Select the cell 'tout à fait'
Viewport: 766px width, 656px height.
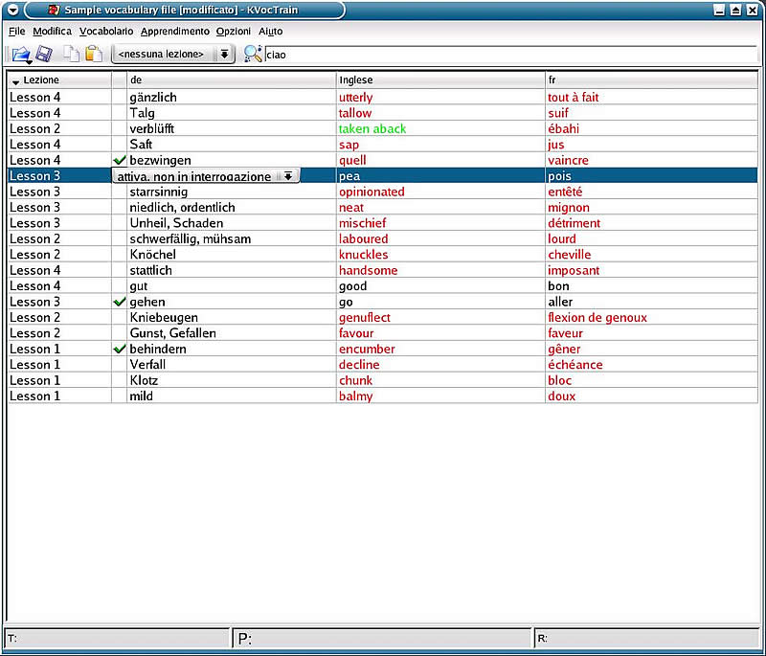click(x=651, y=98)
